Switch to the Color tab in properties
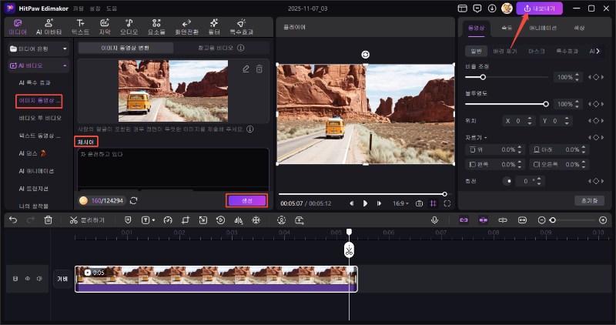The image size is (616, 325). tap(579, 28)
